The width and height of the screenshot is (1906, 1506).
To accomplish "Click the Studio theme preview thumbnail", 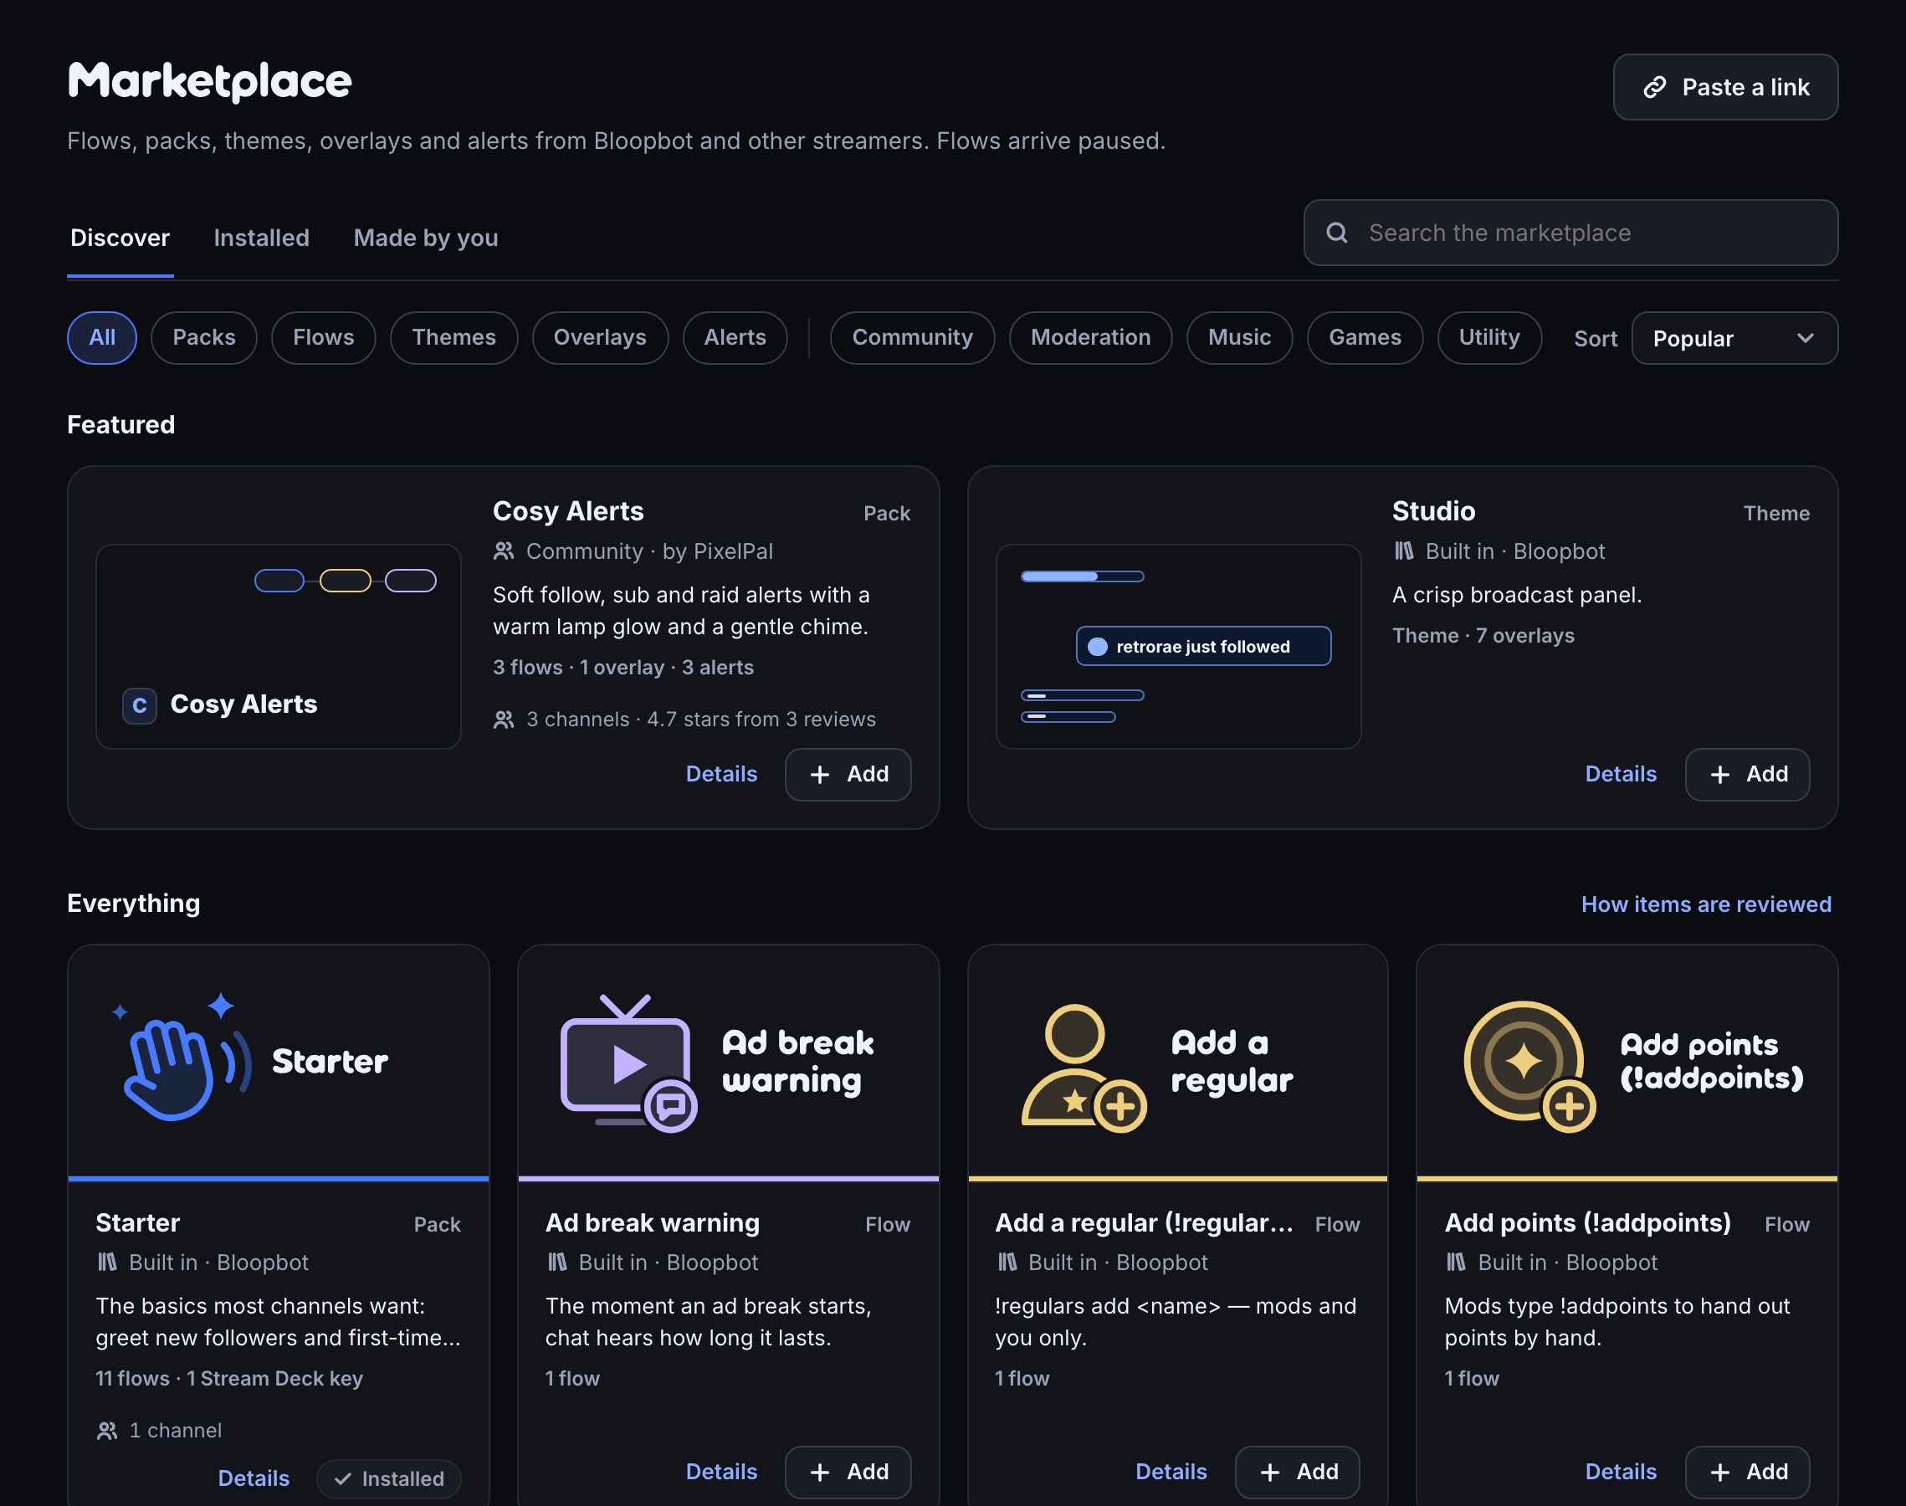I will coord(1178,648).
